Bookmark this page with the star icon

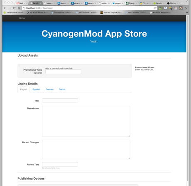155,8
